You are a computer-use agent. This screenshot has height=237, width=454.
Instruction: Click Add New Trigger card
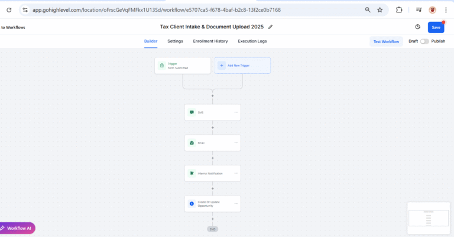click(x=242, y=65)
